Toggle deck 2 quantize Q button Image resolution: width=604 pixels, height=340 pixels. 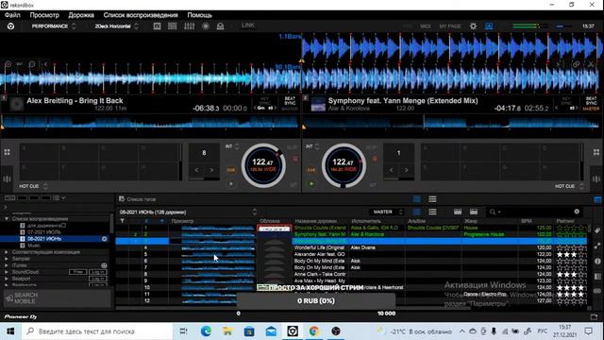point(375,159)
